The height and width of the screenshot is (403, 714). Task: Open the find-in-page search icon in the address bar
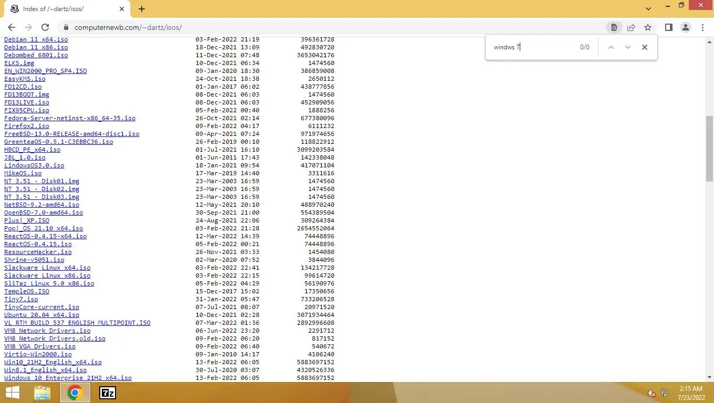(614, 27)
